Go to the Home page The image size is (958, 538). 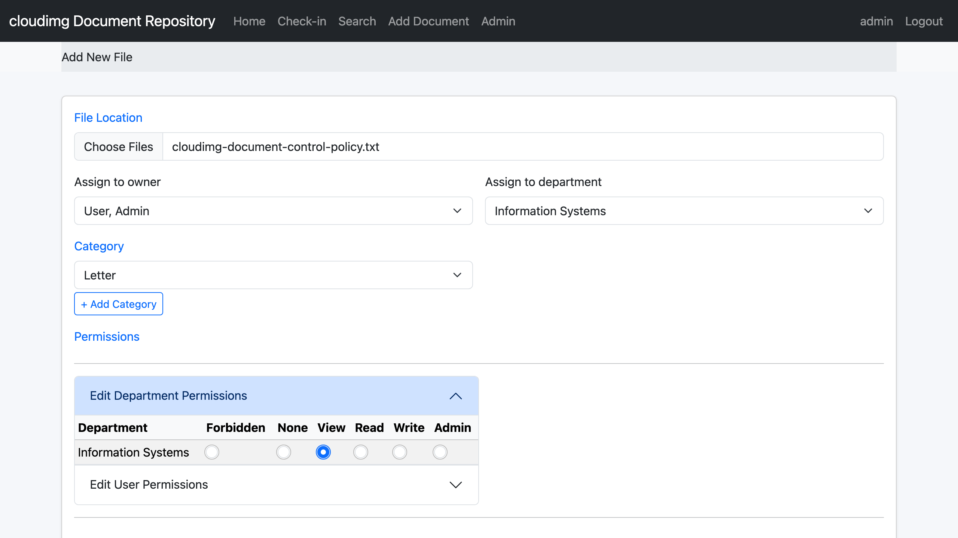click(x=249, y=21)
